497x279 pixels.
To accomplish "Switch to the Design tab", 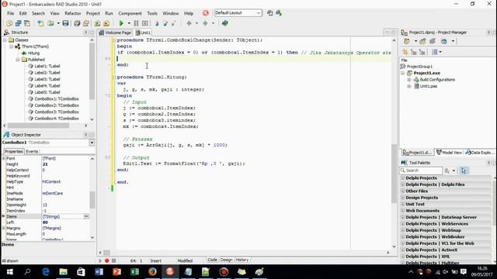I will [226, 260].
